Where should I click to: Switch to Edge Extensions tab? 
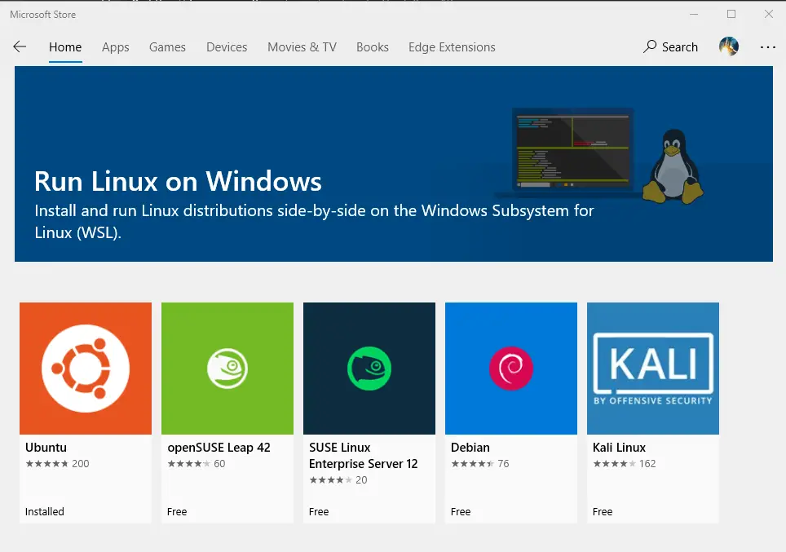click(x=452, y=47)
